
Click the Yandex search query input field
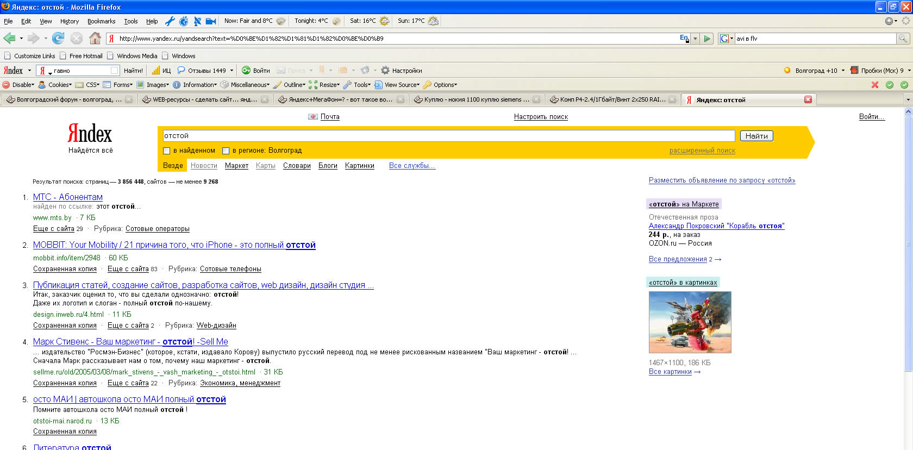(448, 136)
